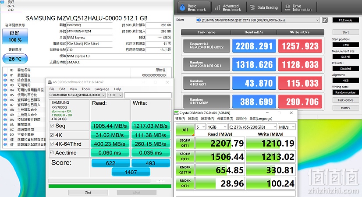Open AS SSD Edit menu
The width and height of the screenshot is (362, 197).
pyautogui.click(x=62, y=89)
